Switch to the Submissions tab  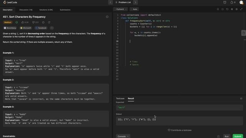[65, 10]
